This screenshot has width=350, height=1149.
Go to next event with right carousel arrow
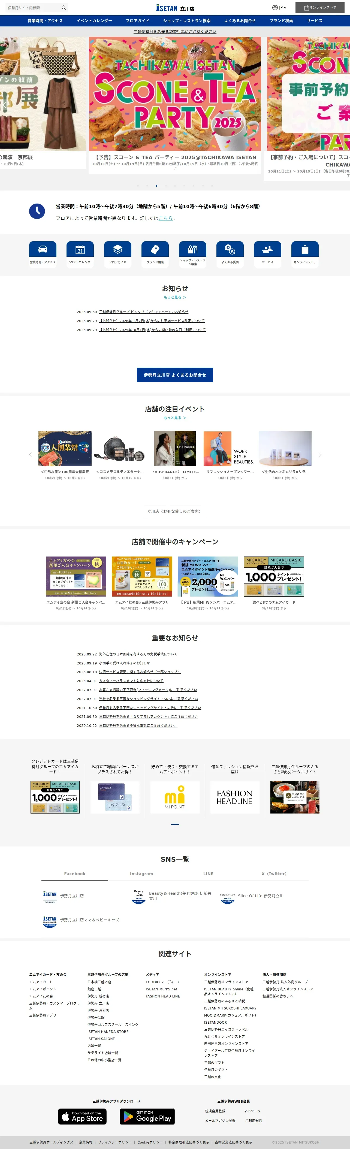320,455
